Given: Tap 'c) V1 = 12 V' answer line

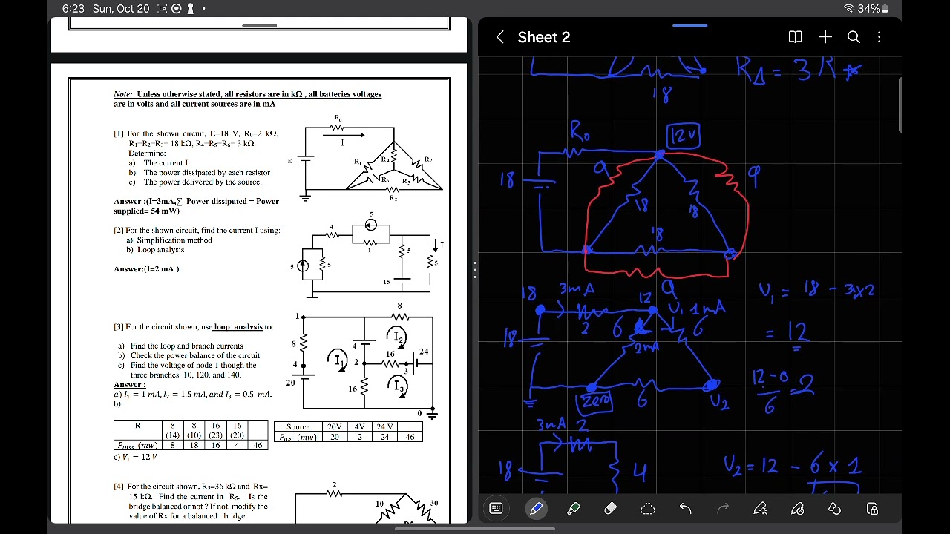Looking at the screenshot, I should [135, 458].
